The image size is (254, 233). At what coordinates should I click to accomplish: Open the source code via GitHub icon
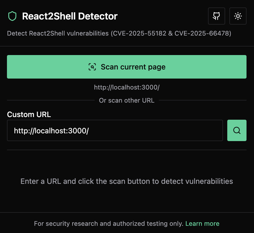click(x=217, y=16)
